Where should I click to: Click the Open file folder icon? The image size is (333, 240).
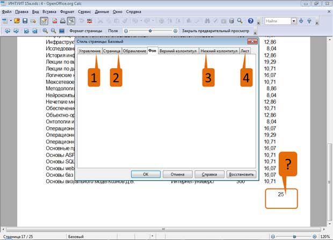click(17, 21)
